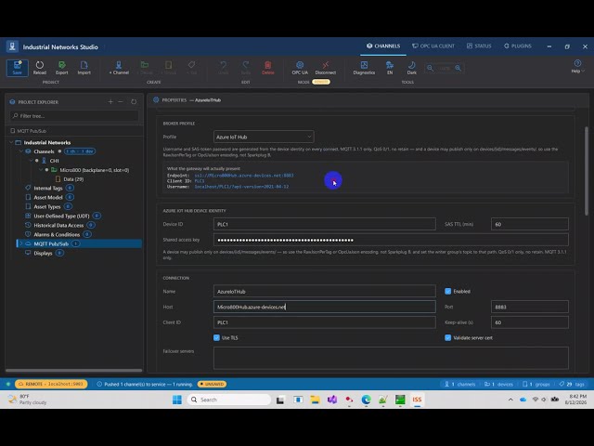Expand all with Project Explorer plus icon
Image resolution: width=594 pixels, height=446 pixels.
pyautogui.click(x=110, y=101)
